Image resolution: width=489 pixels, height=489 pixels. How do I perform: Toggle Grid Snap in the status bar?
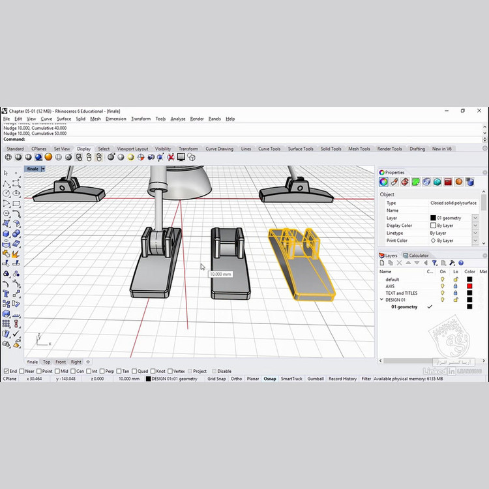click(x=216, y=379)
